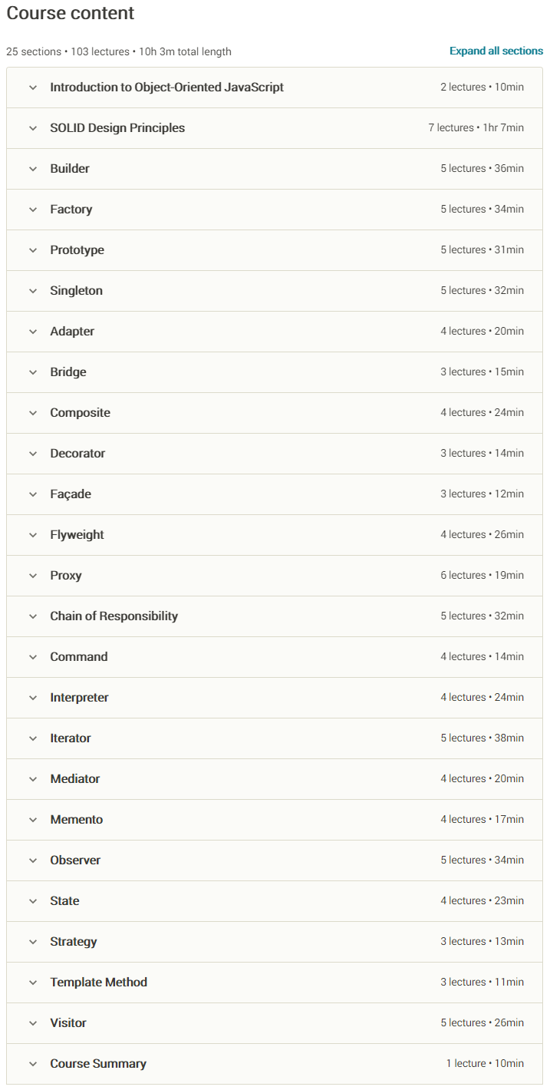Click the chevron by Façade

[x=33, y=494]
